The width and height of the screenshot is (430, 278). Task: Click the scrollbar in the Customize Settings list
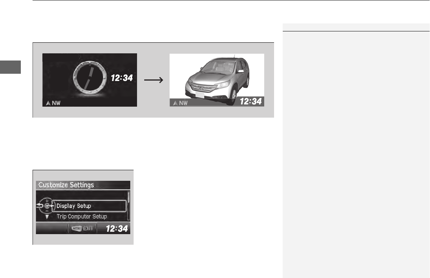coord(129,206)
